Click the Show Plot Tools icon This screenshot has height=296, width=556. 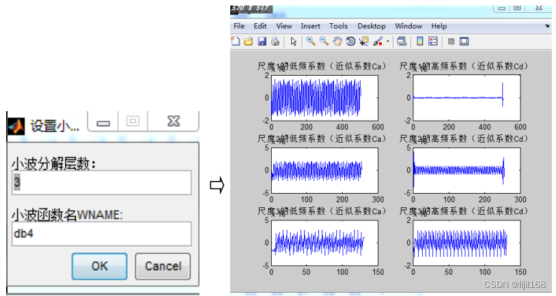click(x=464, y=42)
